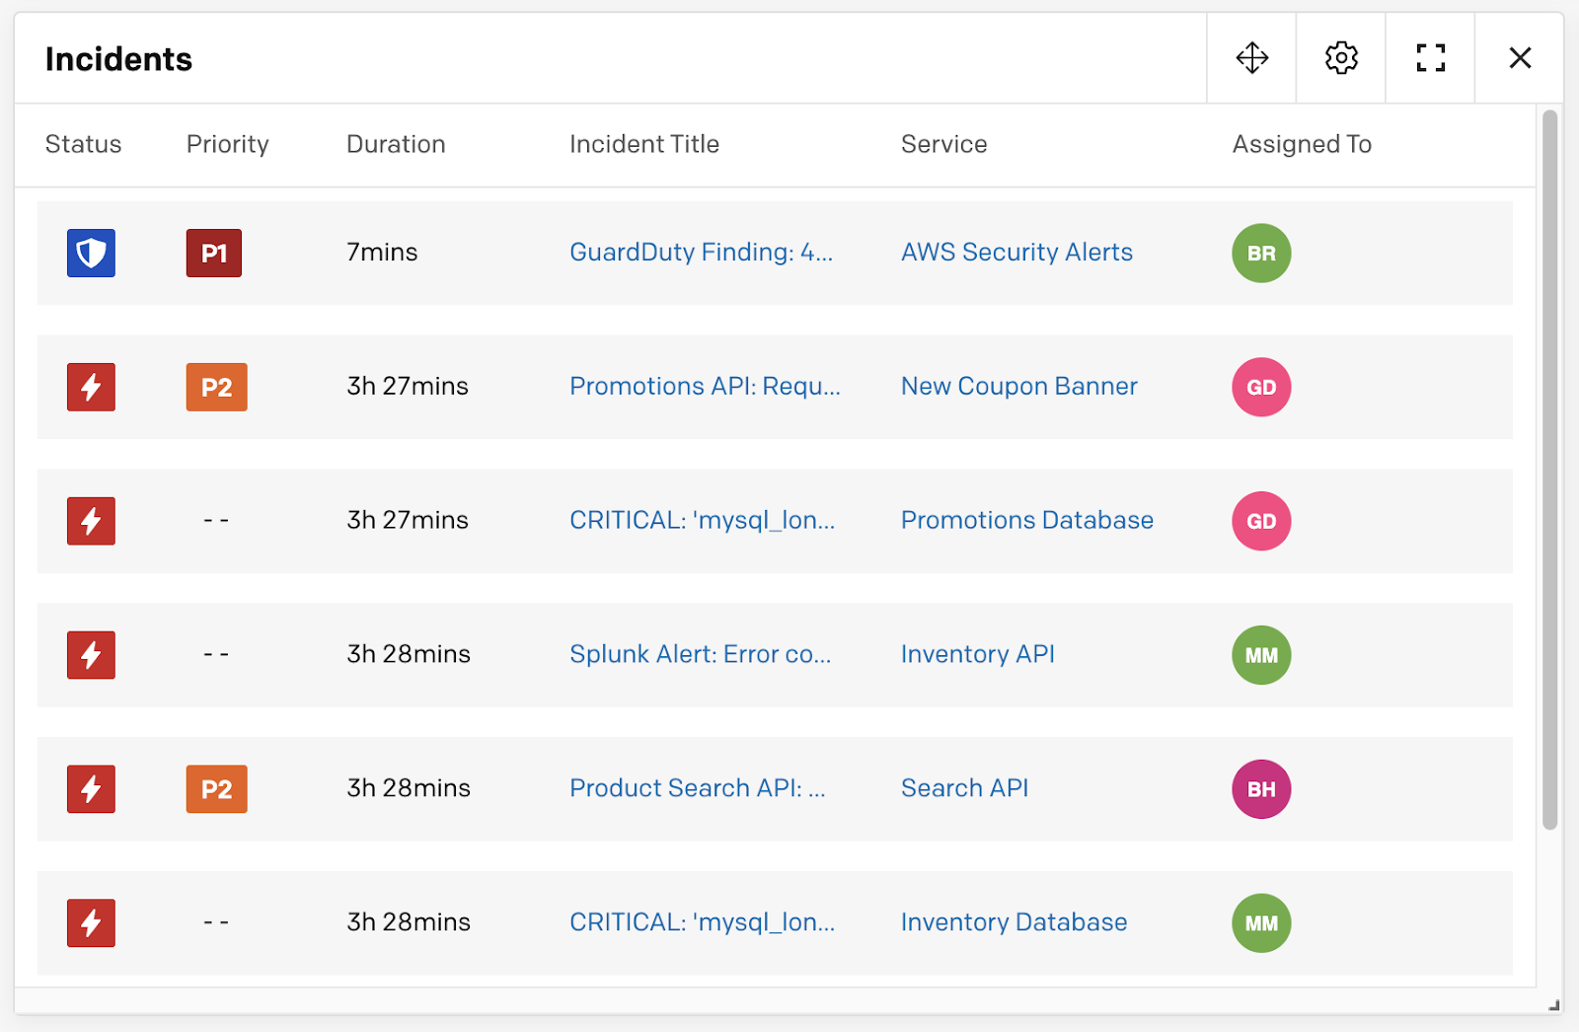Open the New Coupon Banner service

click(1018, 387)
